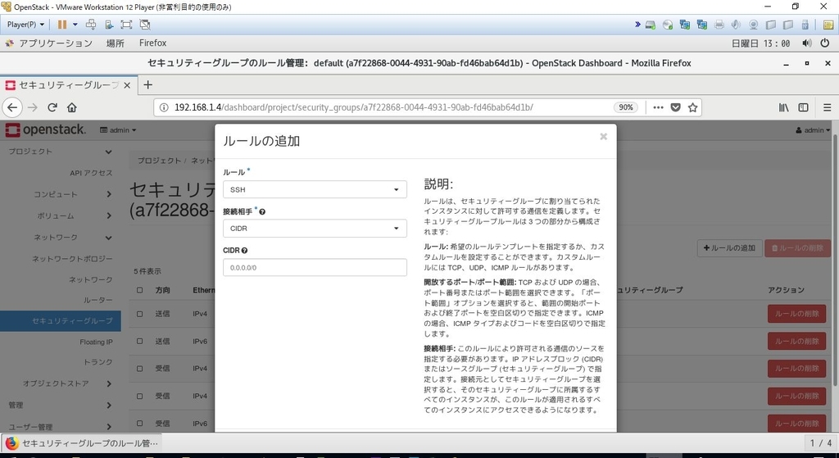Image resolution: width=839 pixels, height=458 pixels.
Task: Open the admin project dropdown beside OpenStack logo
Action: [x=118, y=130]
